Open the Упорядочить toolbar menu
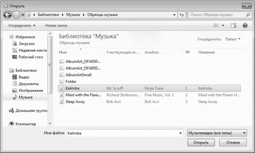255x153 pixels. pos(22,25)
